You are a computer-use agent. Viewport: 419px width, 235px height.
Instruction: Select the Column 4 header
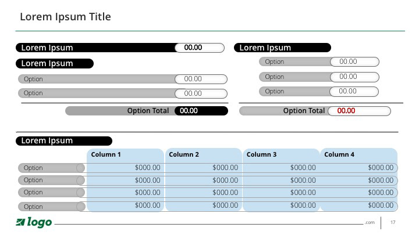[339, 154]
